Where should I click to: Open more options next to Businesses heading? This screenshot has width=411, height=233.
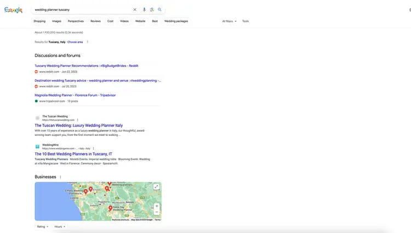pyautogui.click(x=60, y=177)
